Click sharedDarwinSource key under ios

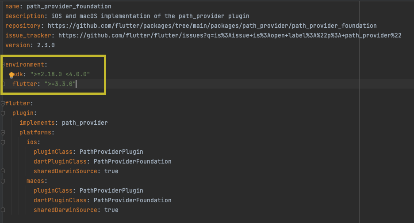(65, 171)
